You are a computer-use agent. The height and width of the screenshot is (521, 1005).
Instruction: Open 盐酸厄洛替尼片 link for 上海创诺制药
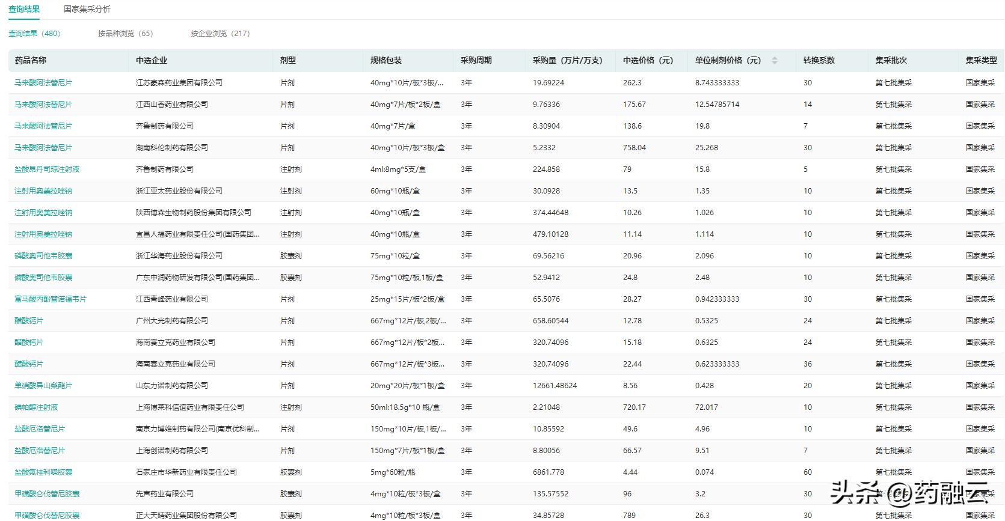pyautogui.click(x=40, y=451)
